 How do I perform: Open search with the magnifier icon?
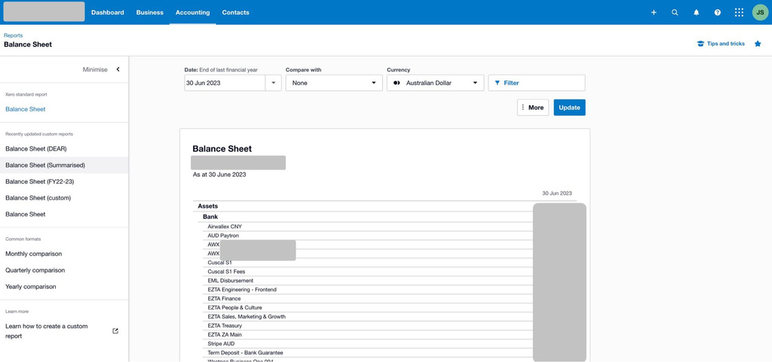pos(675,12)
